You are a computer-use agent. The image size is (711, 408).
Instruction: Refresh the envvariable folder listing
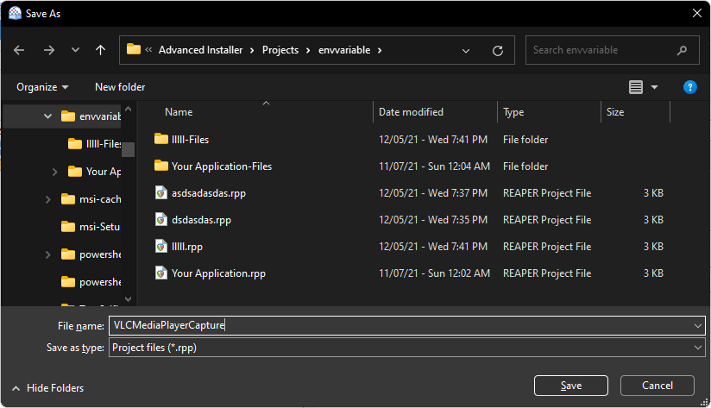[x=497, y=50]
